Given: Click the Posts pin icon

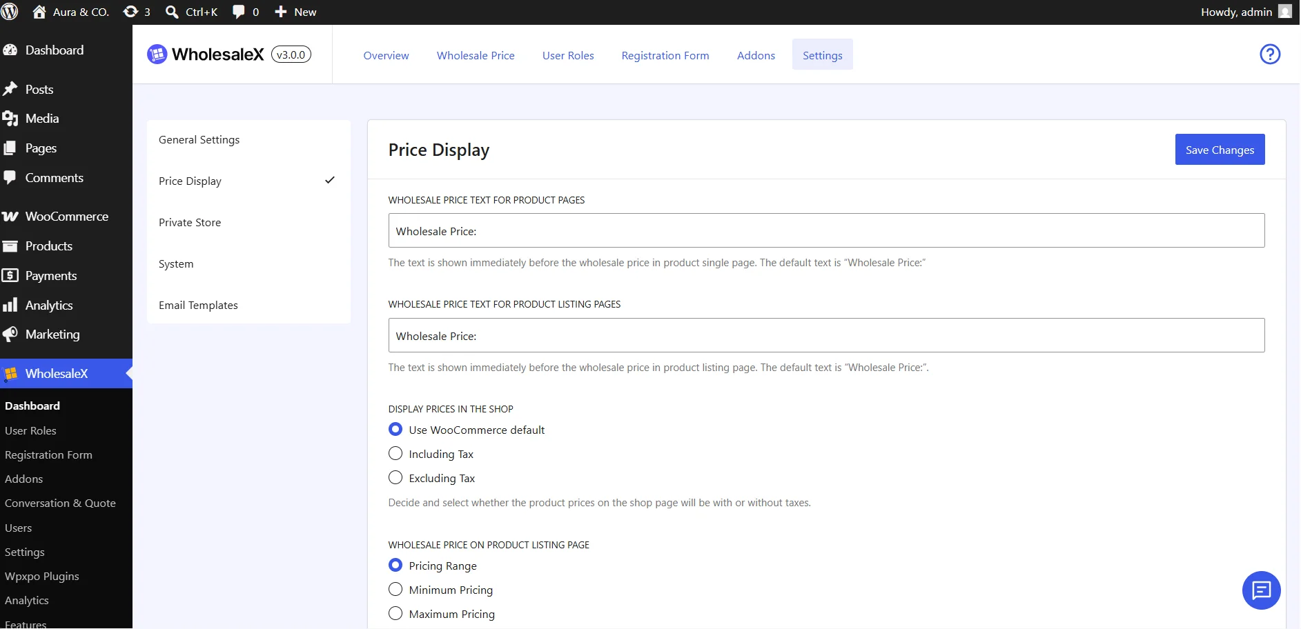Looking at the screenshot, I should pos(10,89).
